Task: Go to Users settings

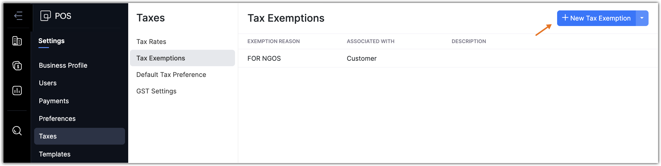Action: [x=48, y=83]
